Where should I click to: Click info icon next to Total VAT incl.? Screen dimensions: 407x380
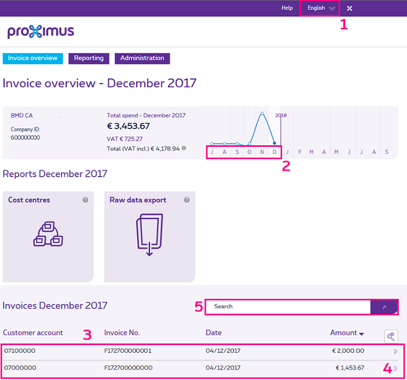[184, 148]
